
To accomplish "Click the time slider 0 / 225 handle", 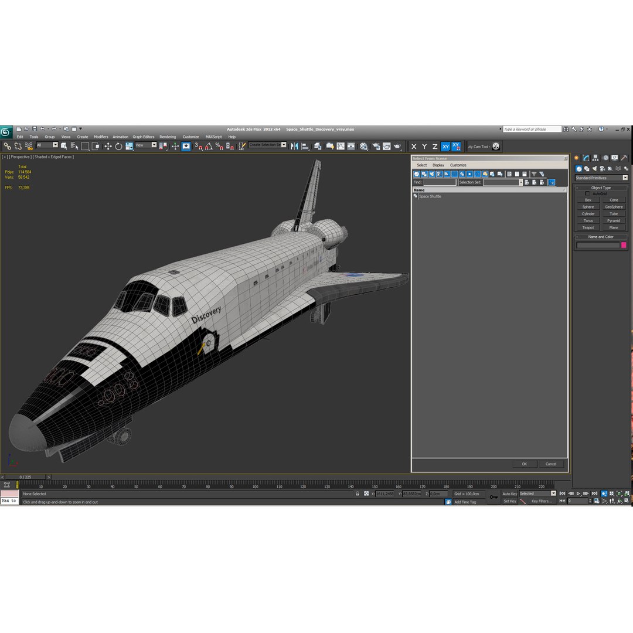I will coord(25,477).
